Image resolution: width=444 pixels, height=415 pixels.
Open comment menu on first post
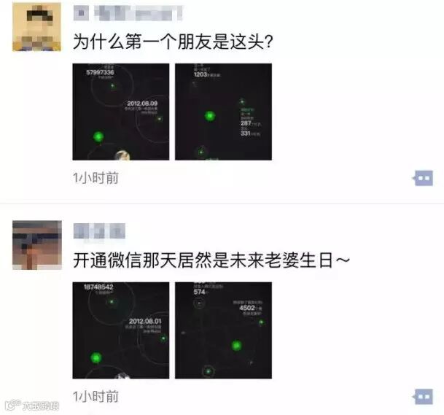[x=422, y=178]
